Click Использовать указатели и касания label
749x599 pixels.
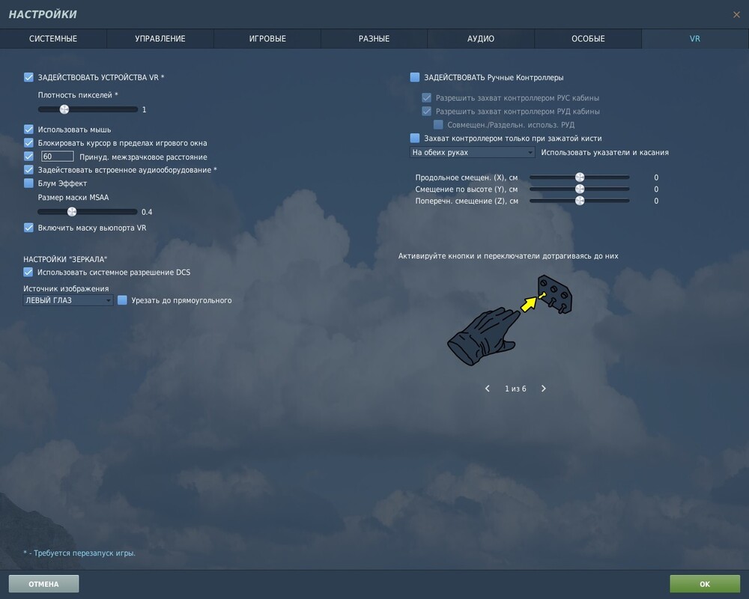pos(604,153)
